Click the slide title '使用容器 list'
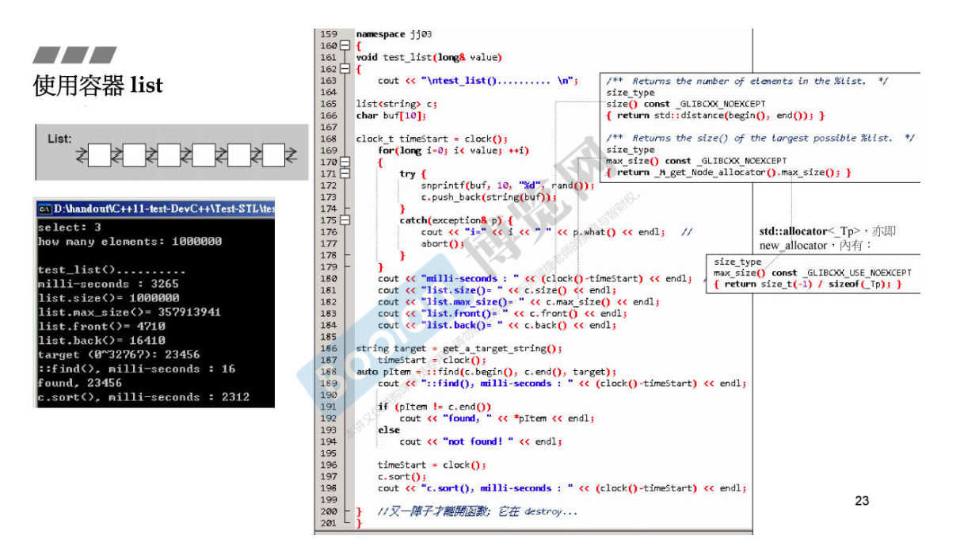 click(x=98, y=85)
